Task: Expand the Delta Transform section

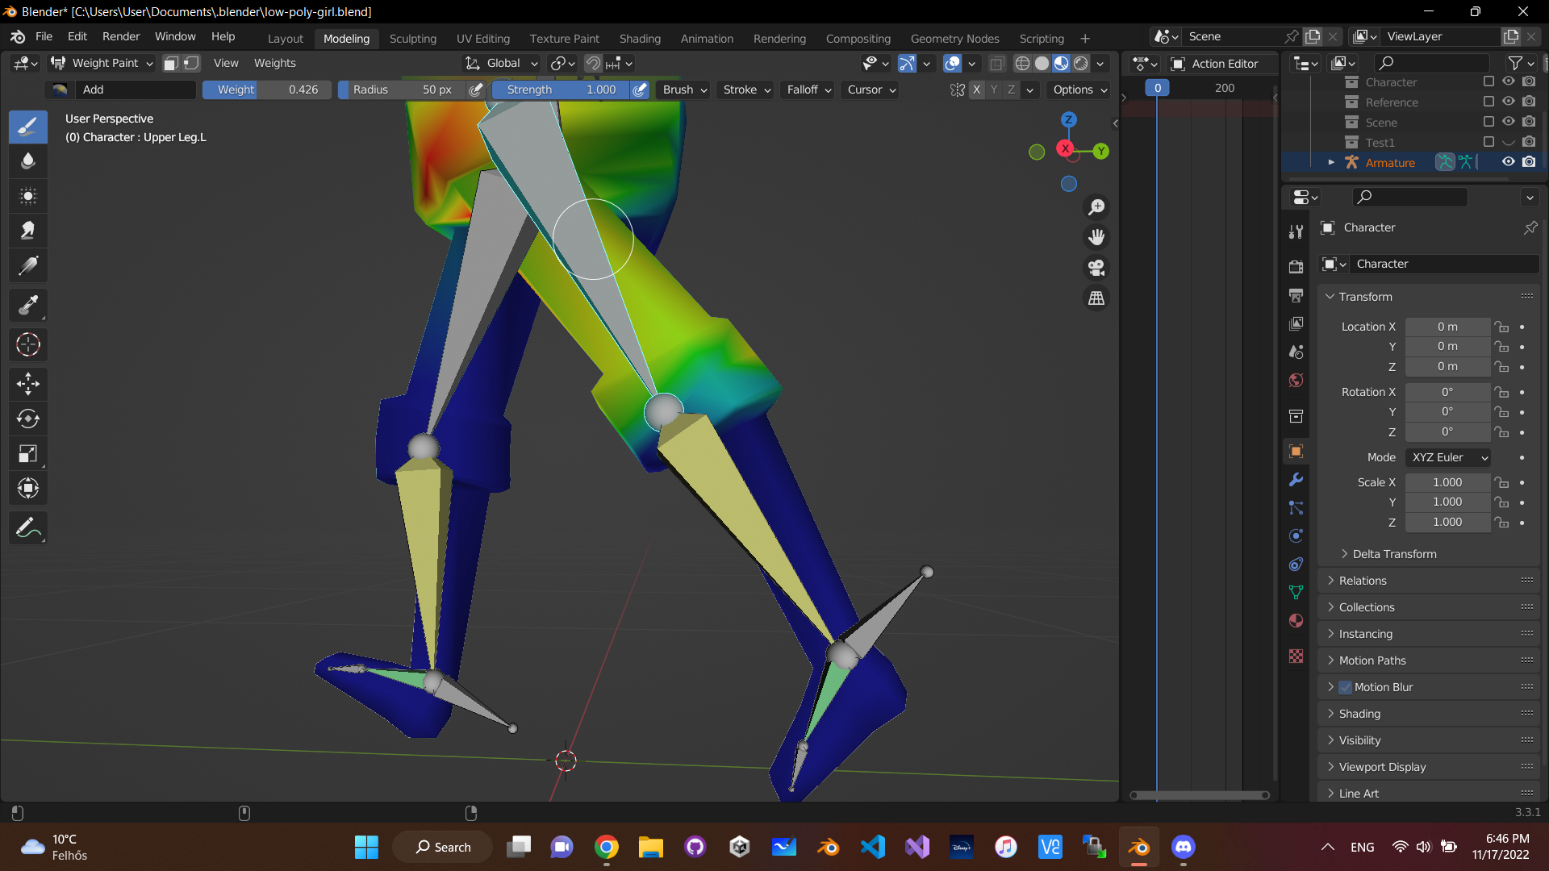Action: 1394,554
